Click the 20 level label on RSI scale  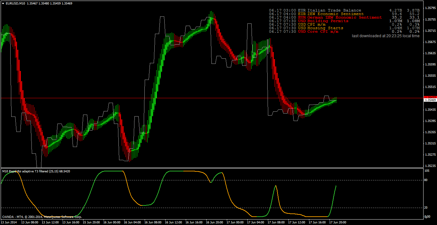426,208
